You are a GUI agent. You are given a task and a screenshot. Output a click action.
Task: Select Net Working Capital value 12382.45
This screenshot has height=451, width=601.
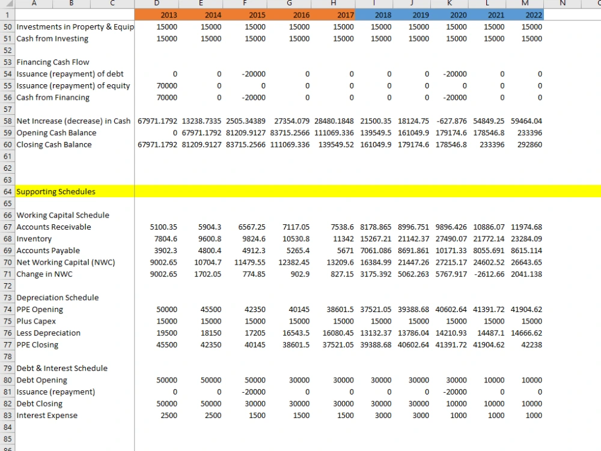point(294,262)
